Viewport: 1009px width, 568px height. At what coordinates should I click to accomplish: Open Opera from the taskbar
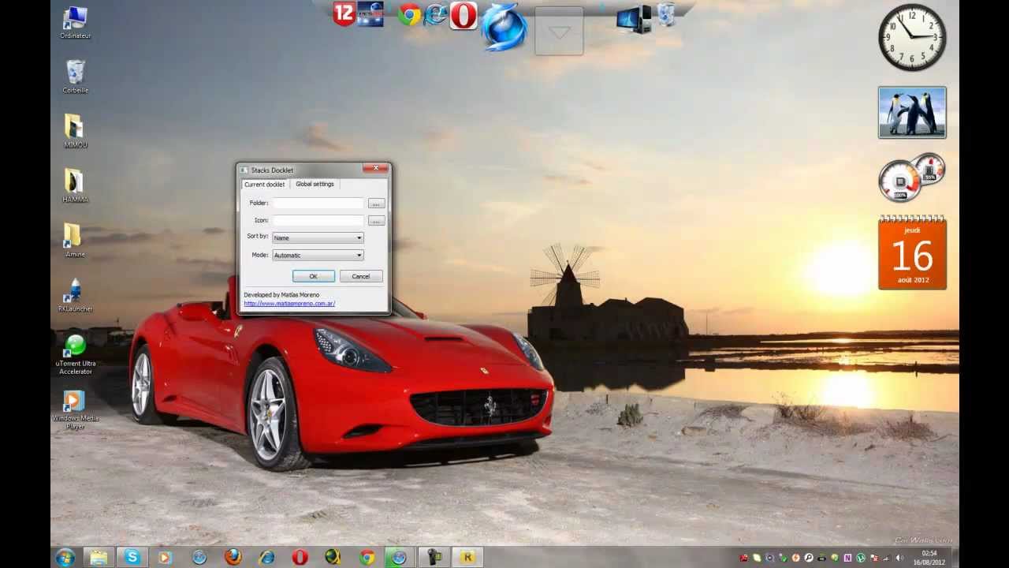(x=300, y=557)
